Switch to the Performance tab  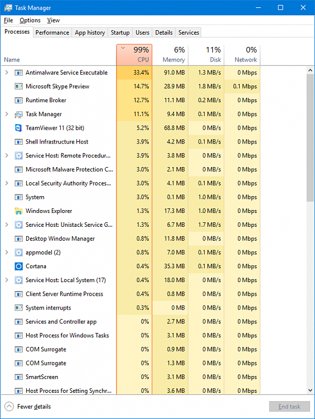click(52, 32)
